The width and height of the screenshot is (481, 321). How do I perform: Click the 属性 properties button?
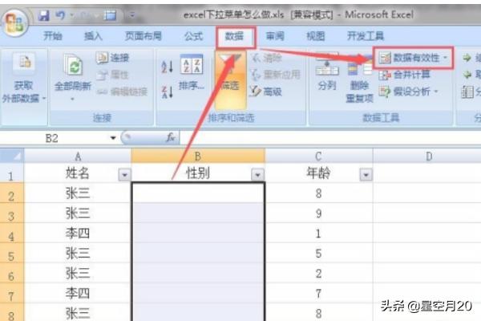tap(112, 75)
